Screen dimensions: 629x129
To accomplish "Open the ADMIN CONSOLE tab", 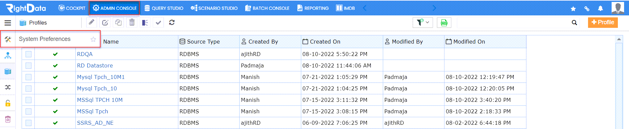I will (x=114, y=8).
